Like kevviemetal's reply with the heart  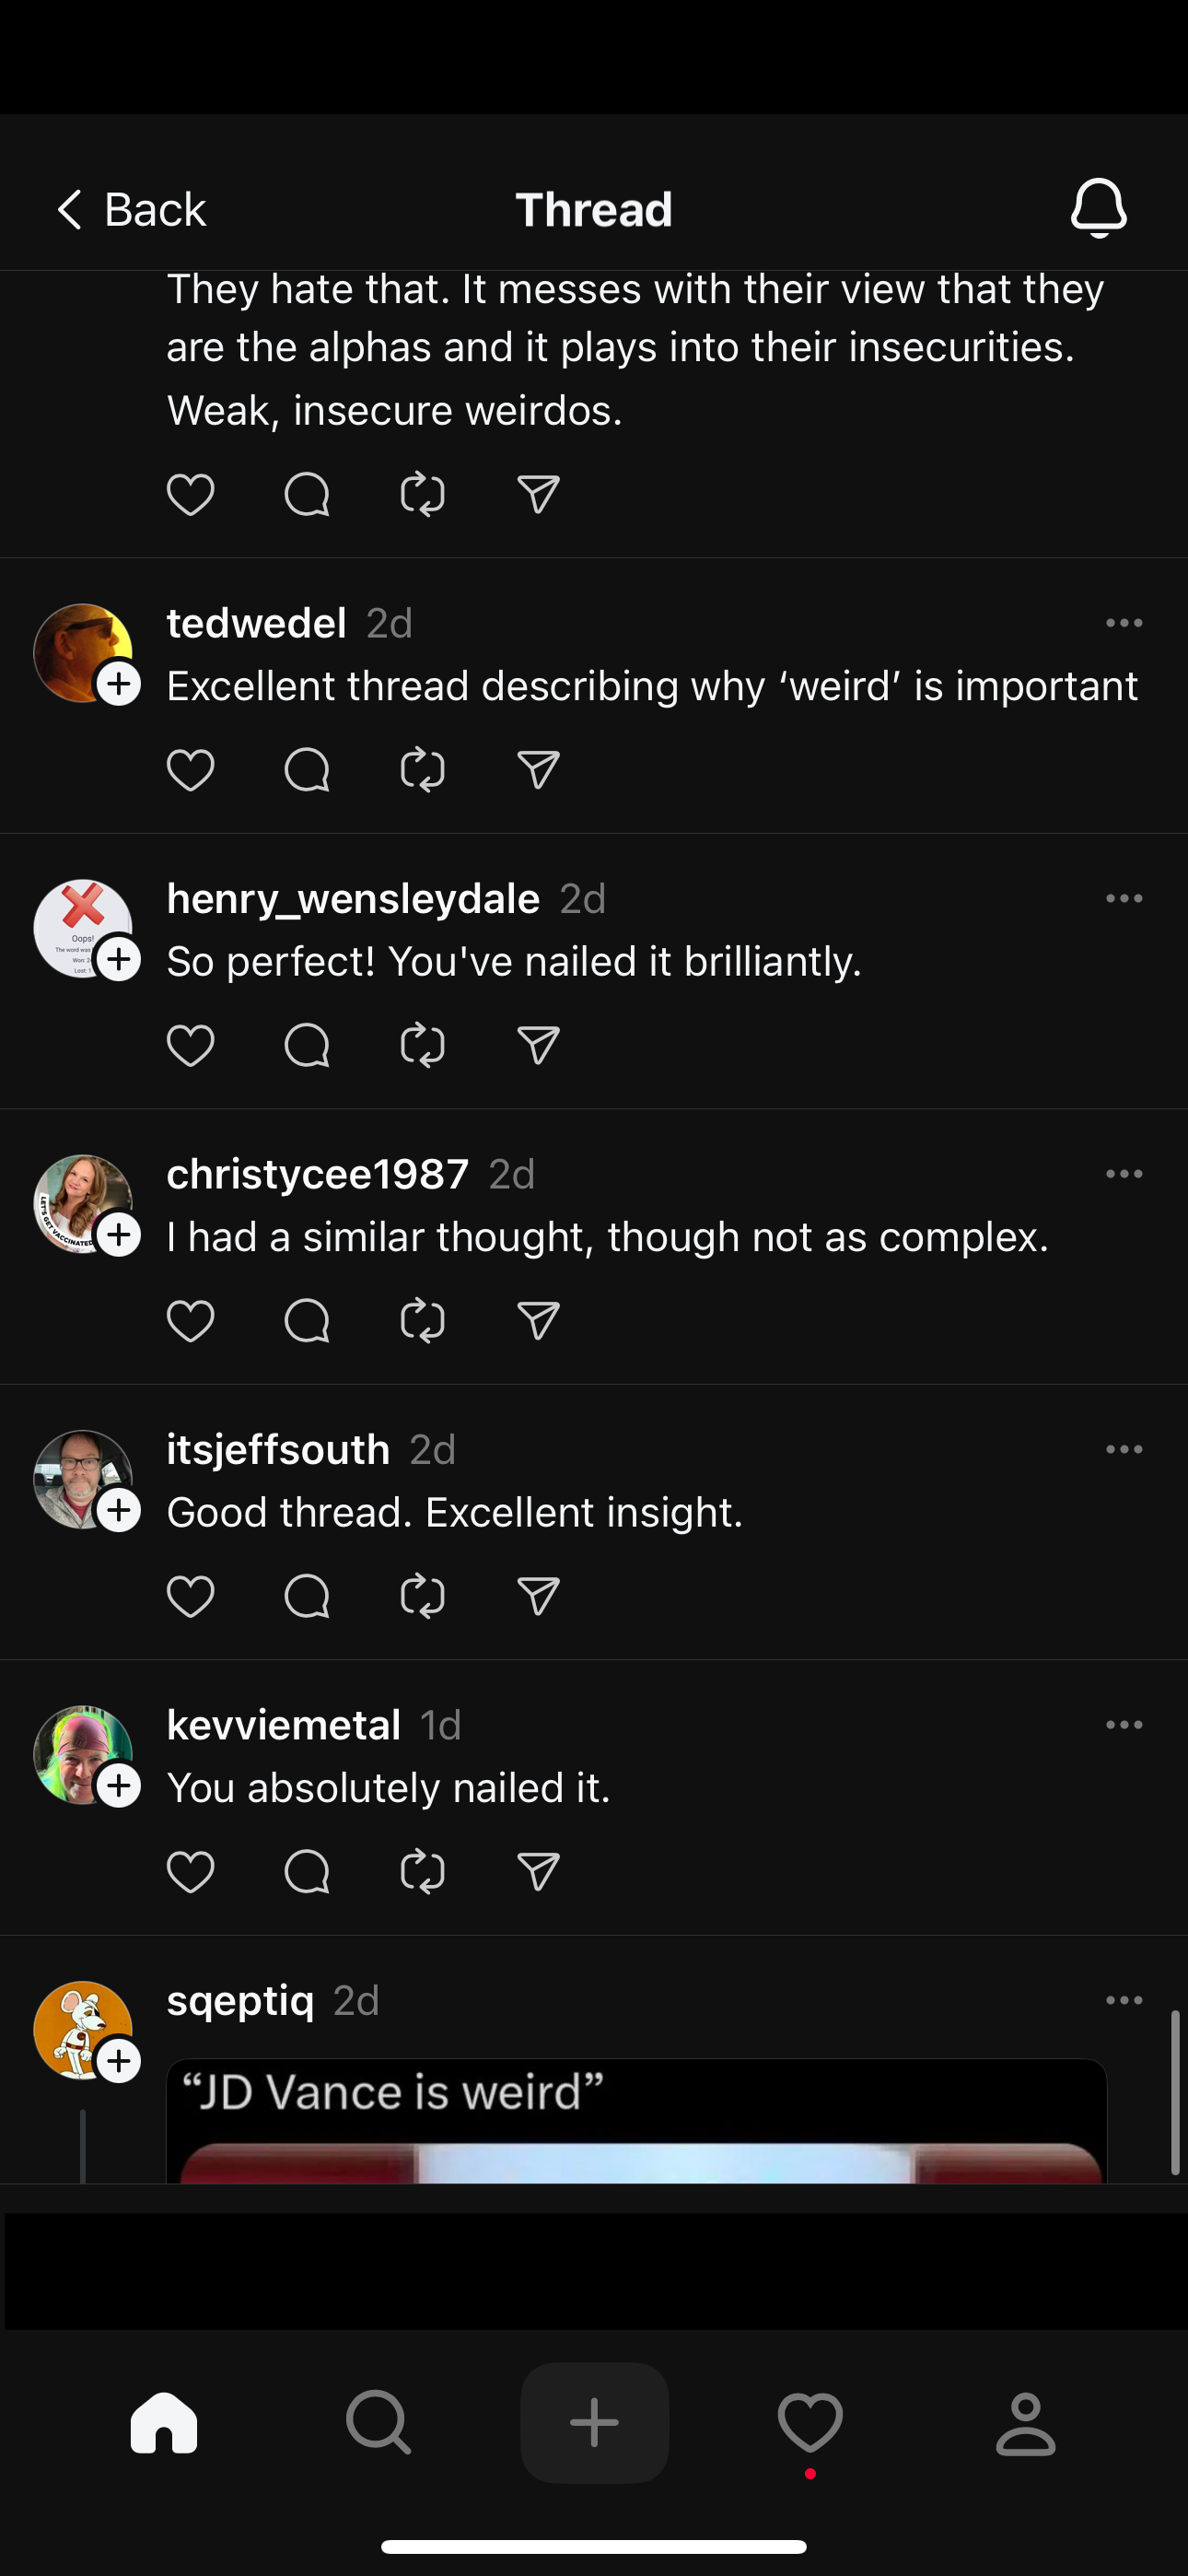click(190, 1872)
